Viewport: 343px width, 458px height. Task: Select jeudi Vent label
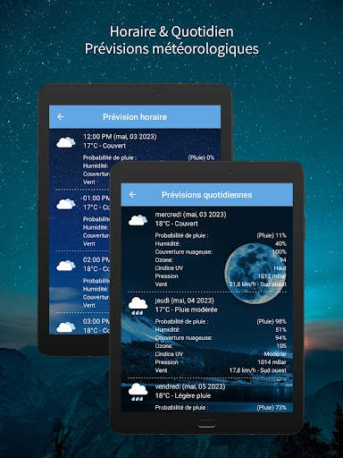point(161,370)
